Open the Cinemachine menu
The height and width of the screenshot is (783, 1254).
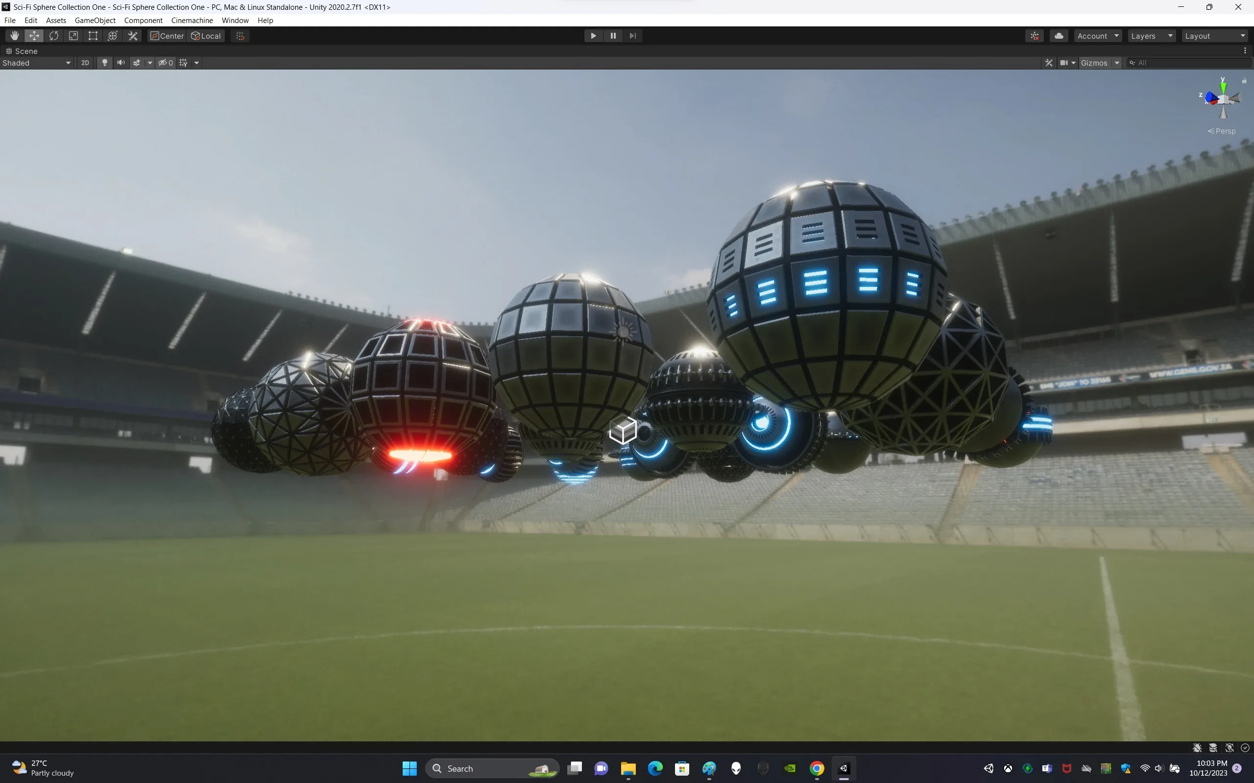click(x=192, y=20)
